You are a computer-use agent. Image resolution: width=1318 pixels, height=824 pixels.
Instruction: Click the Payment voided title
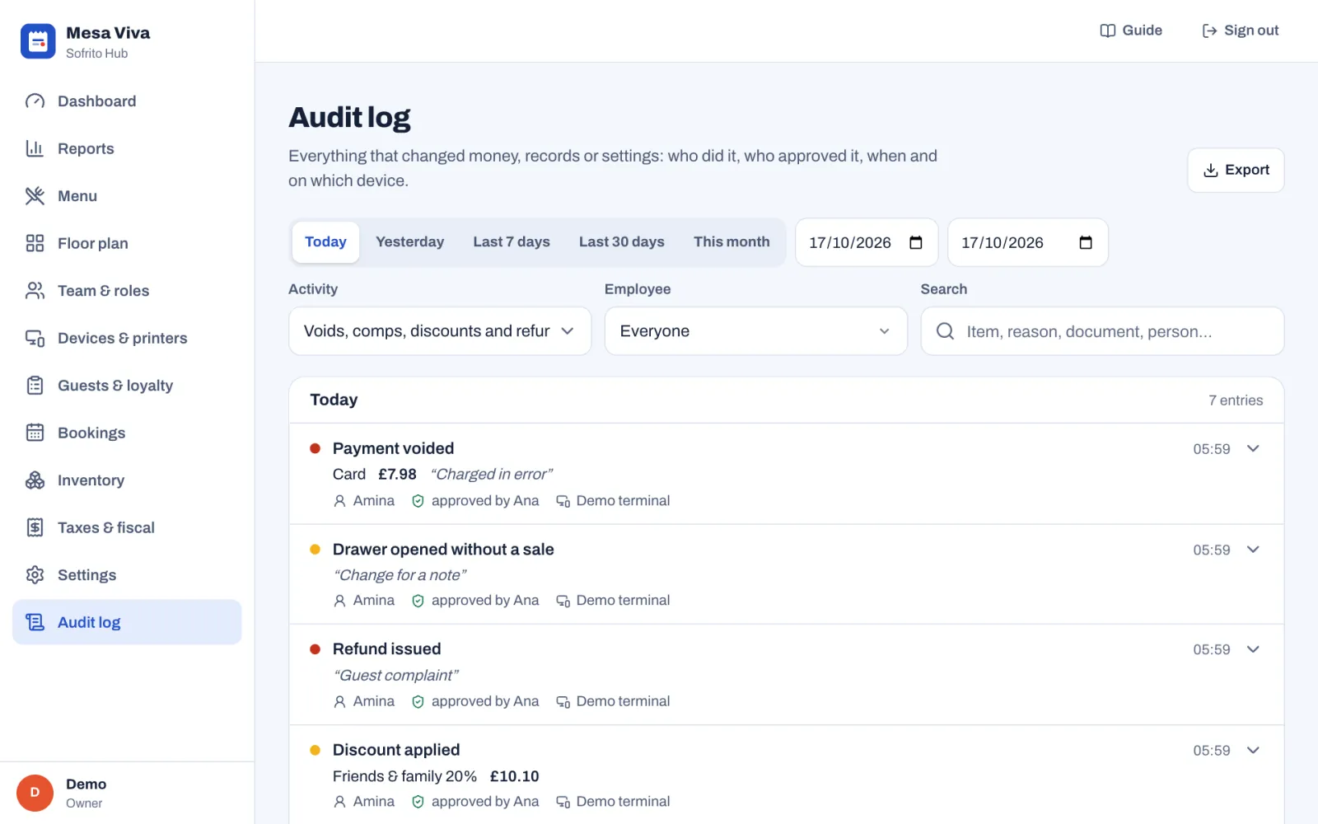(x=393, y=448)
